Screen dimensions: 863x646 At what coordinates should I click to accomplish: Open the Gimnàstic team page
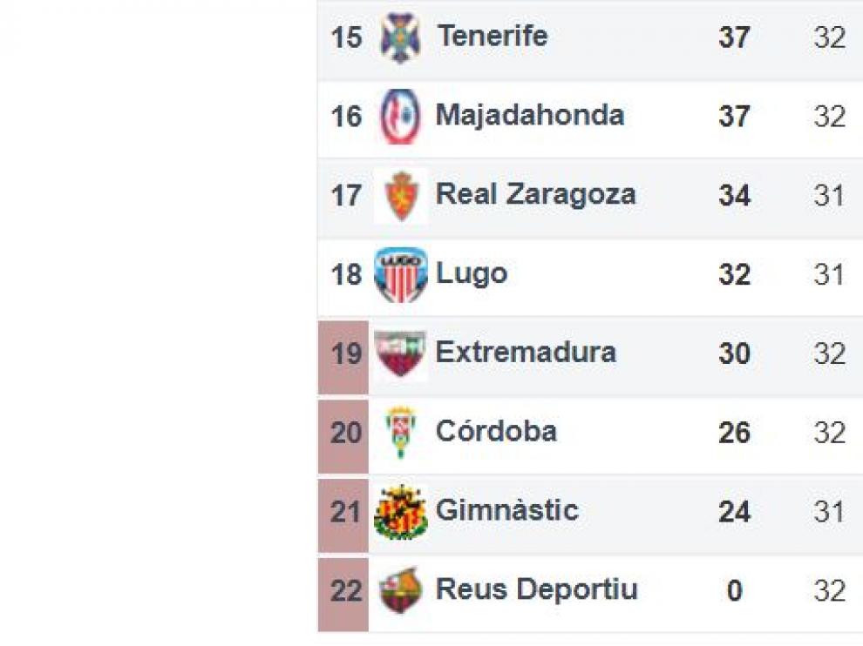[506, 510]
